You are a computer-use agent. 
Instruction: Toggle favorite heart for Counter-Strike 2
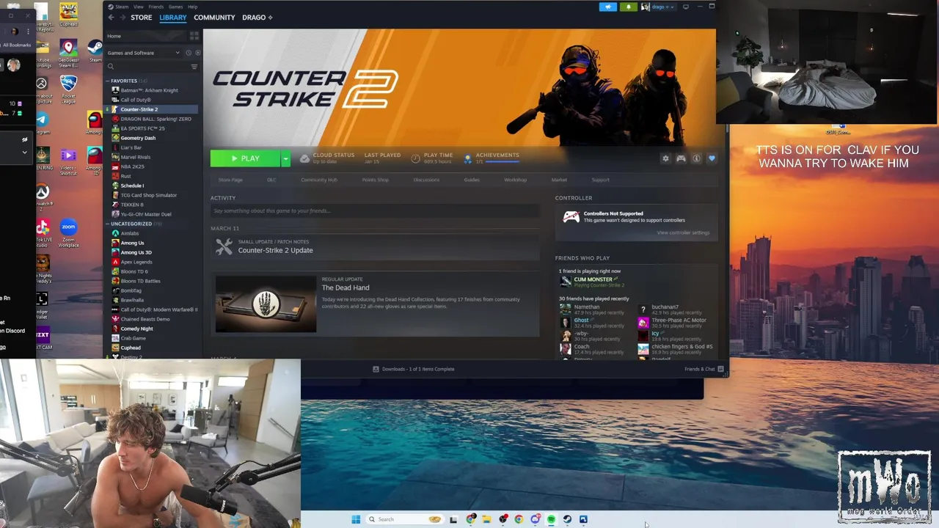click(712, 158)
